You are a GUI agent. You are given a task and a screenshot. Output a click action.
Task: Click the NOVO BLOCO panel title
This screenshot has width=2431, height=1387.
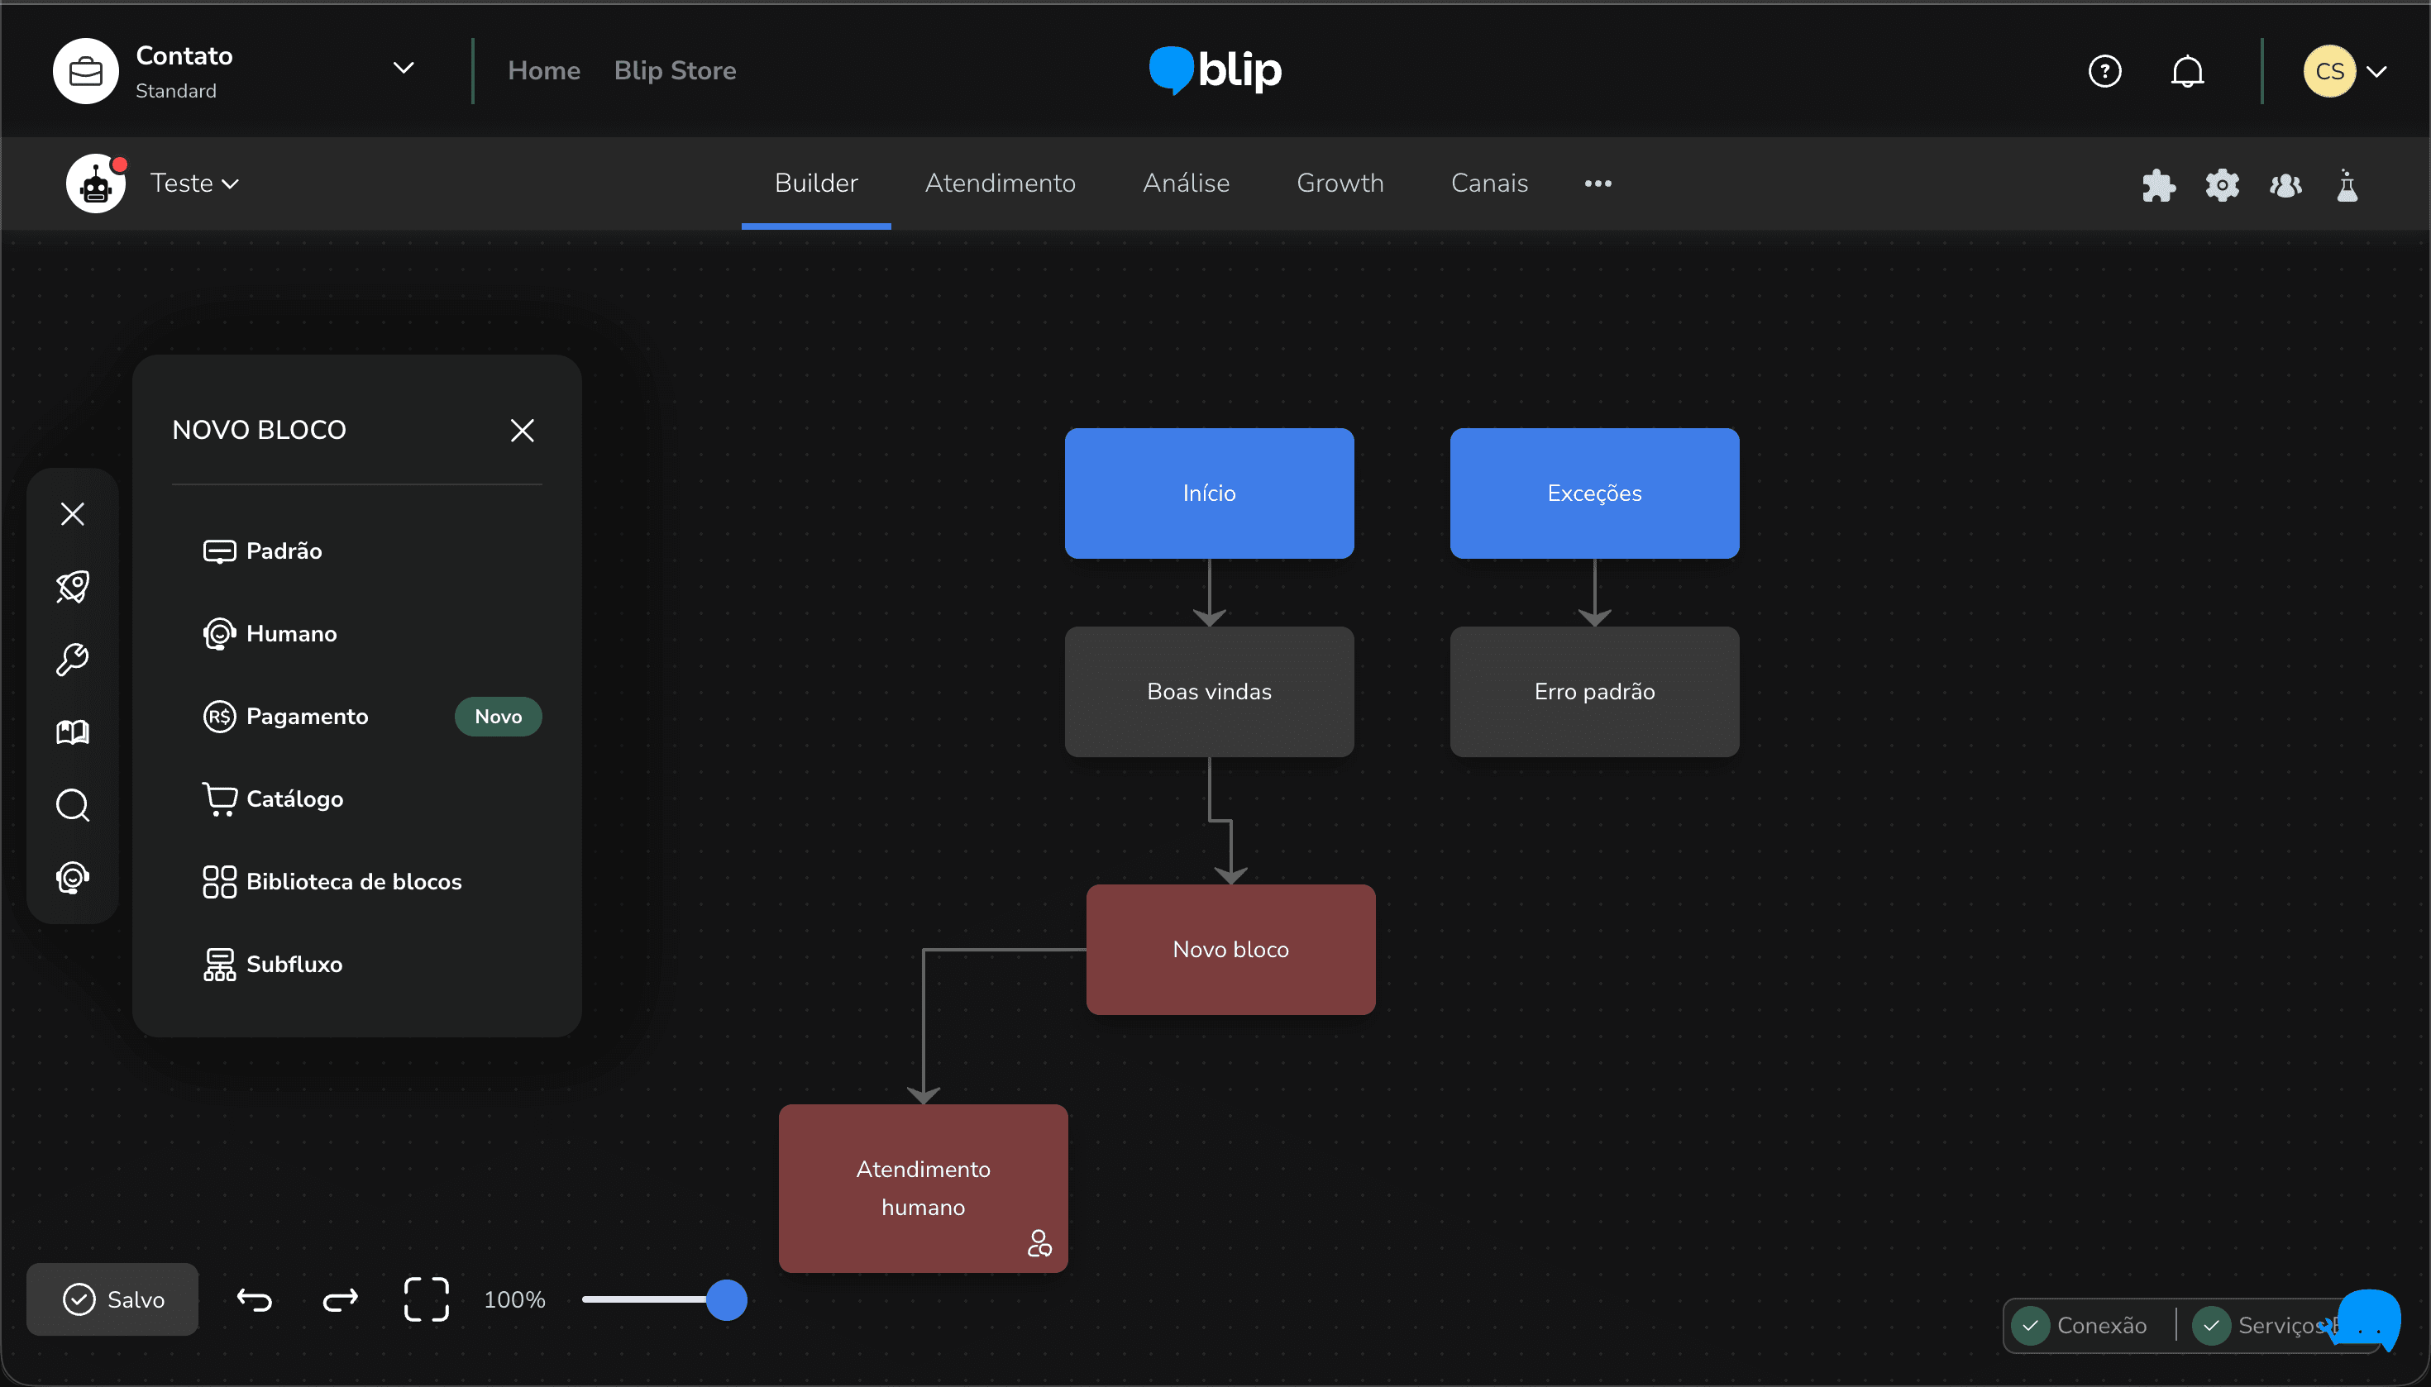click(259, 431)
